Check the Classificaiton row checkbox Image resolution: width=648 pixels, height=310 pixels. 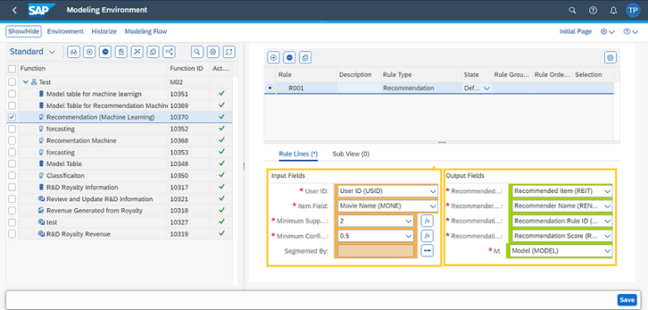point(13,175)
